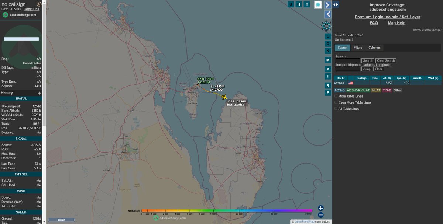Open tar1090 on github link
Viewport: 443px width, 224px height.
pyautogui.click(x=427, y=29)
